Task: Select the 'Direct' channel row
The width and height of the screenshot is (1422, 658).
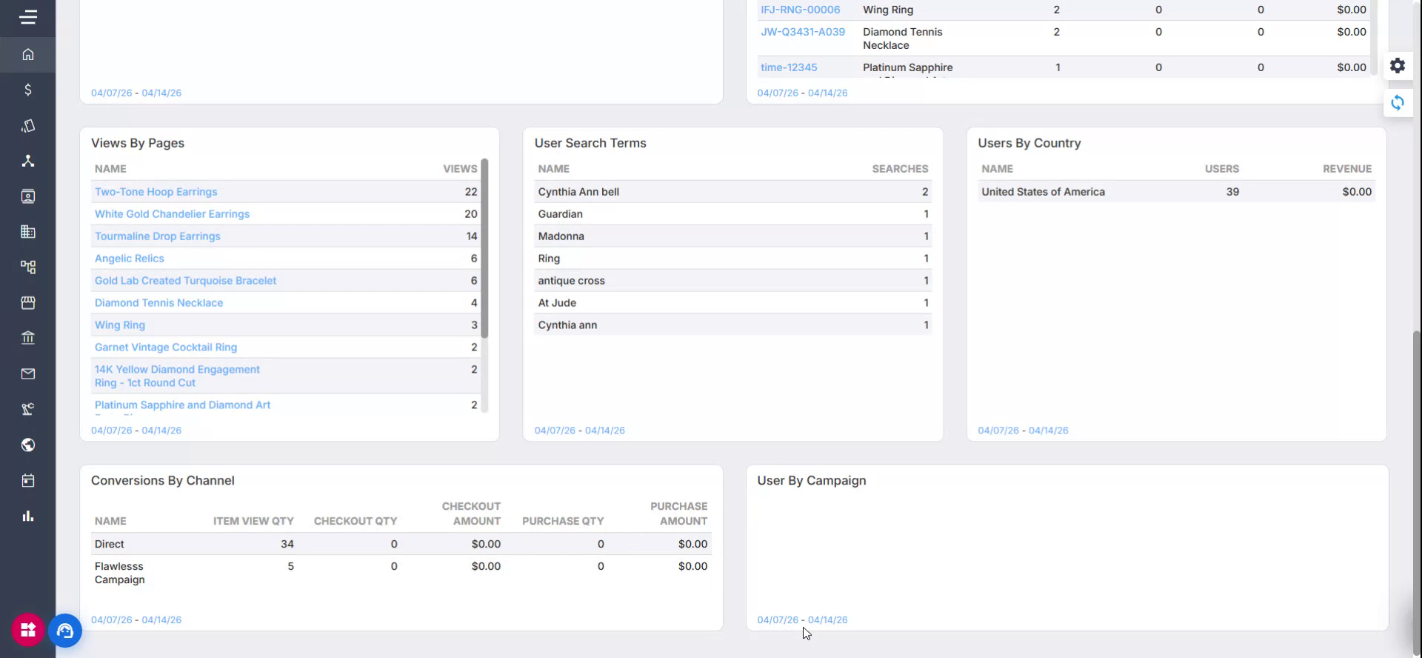Action: click(401, 544)
